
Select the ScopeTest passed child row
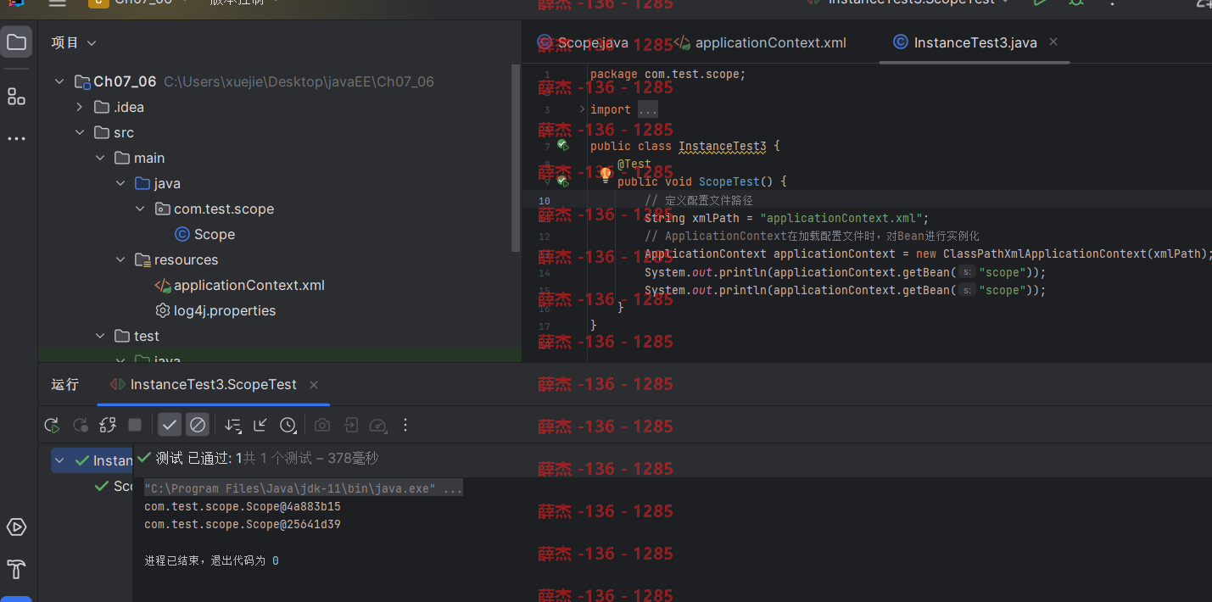point(114,487)
